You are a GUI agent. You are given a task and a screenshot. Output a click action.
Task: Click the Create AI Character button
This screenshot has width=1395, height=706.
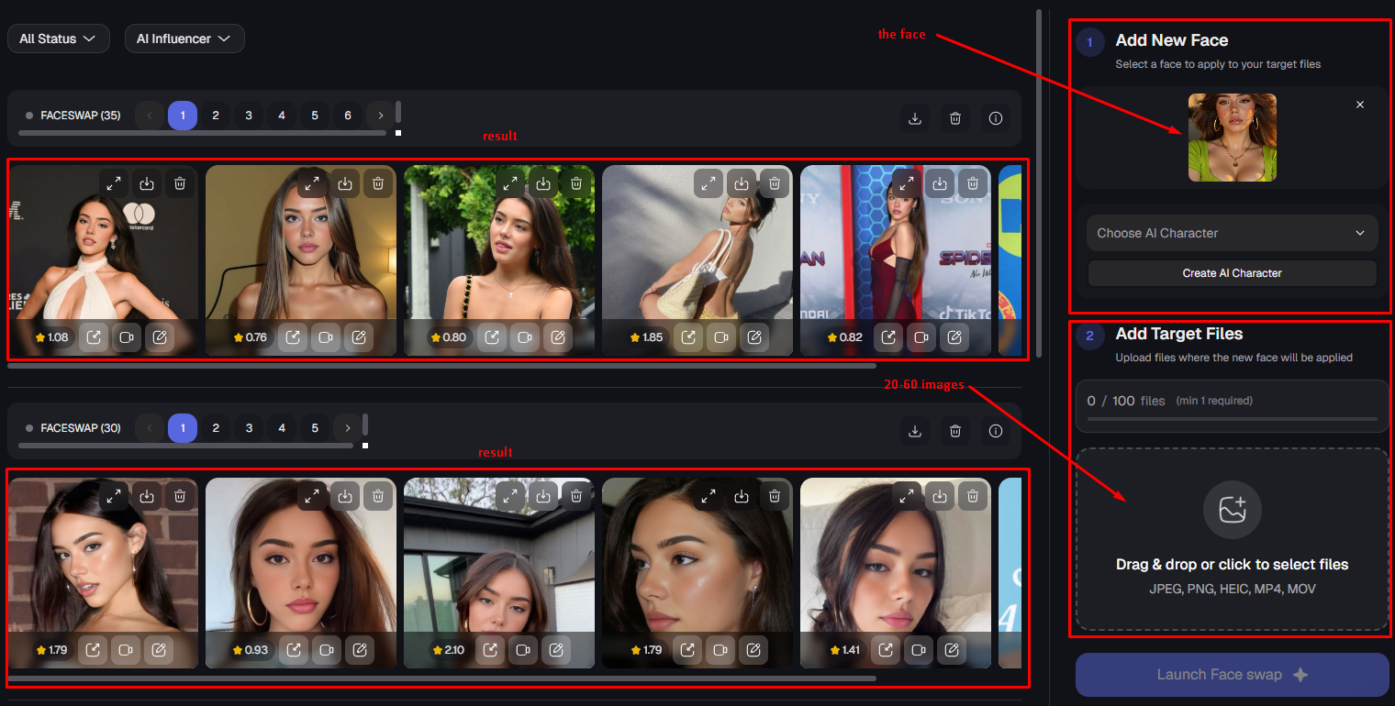pos(1232,273)
